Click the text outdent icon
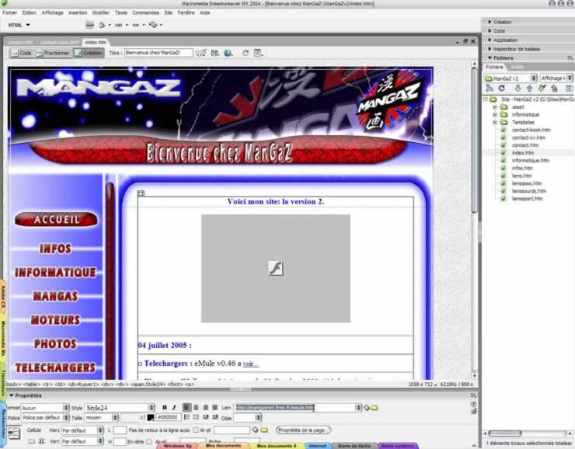The width and height of the screenshot is (575, 449). 206,417
